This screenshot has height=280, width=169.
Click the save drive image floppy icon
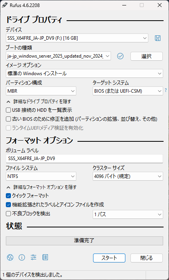[158, 38]
